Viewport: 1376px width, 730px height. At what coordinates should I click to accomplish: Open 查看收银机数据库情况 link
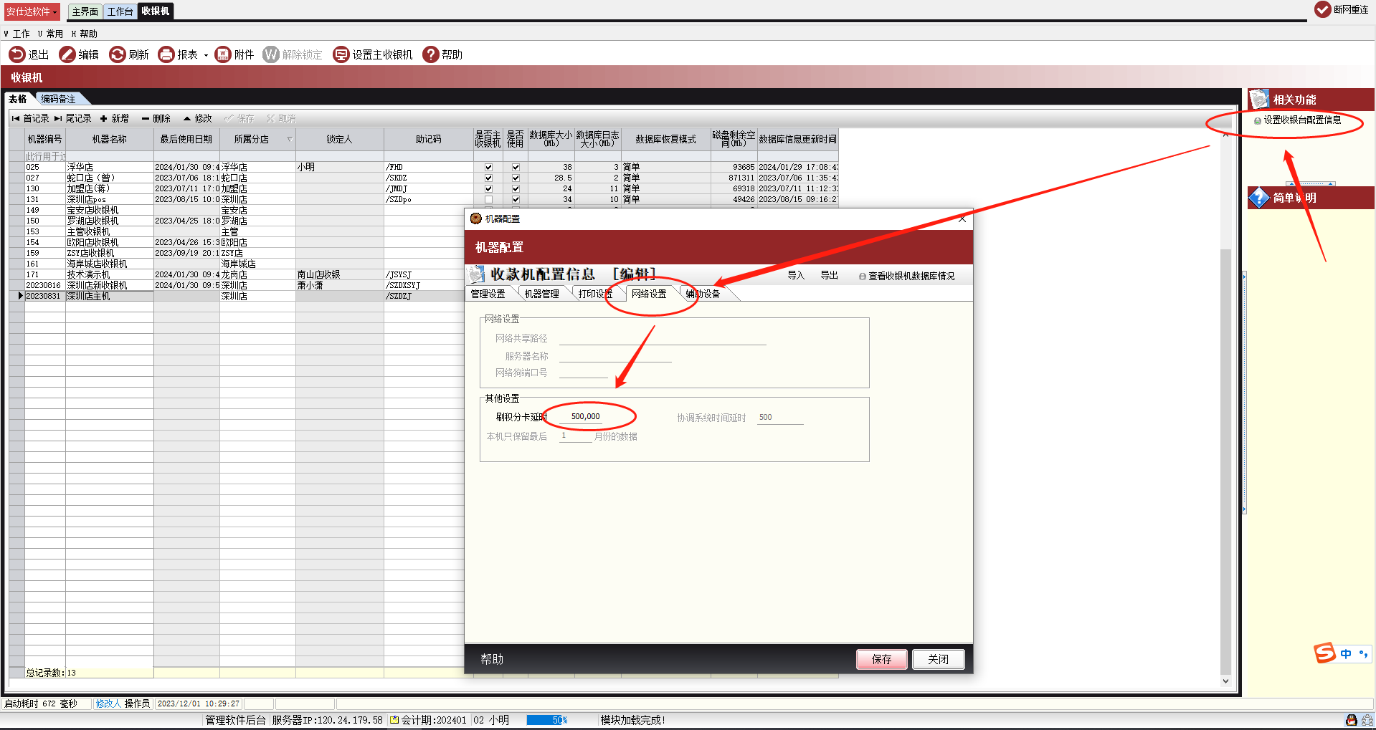click(907, 276)
